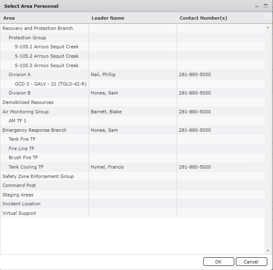This screenshot has height=270, width=273.
Task: Select the Demobilized Resources row
Action: pos(28,102)
